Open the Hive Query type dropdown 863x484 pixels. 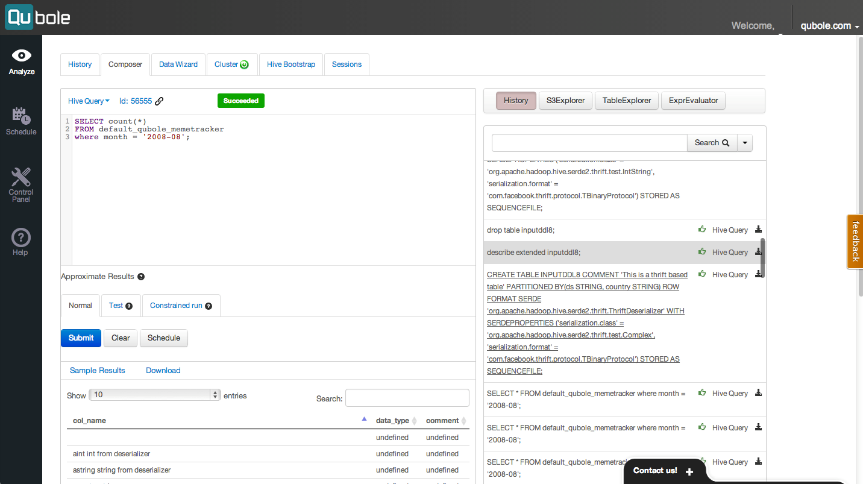tap(89, 101)
